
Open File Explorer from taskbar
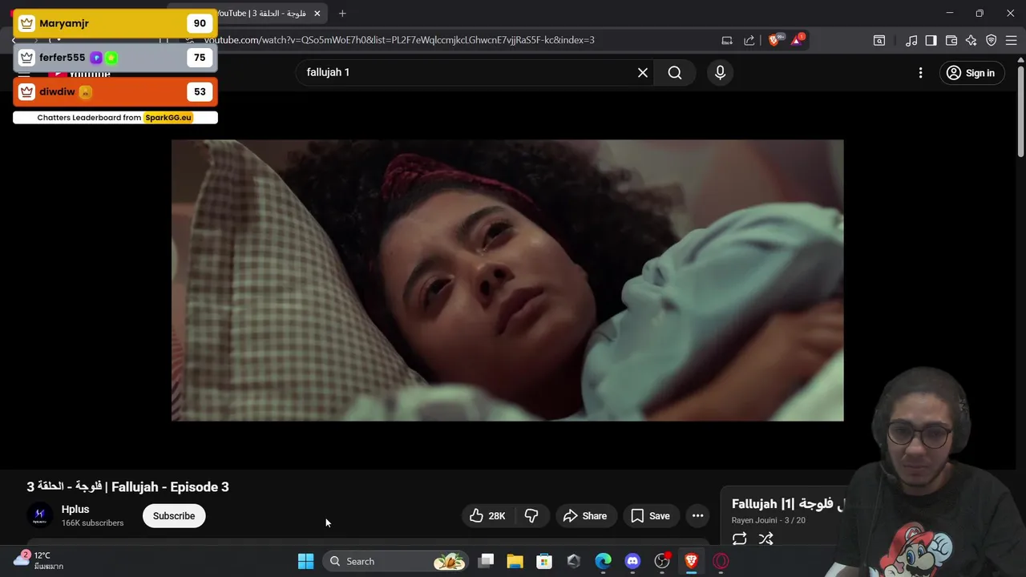click(x=515, y=561)
